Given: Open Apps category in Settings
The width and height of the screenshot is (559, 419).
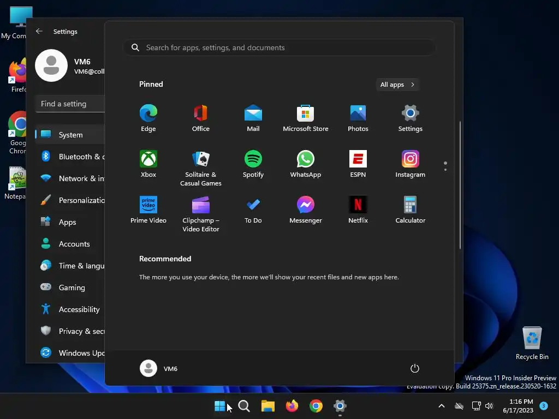Looking at the screenshot, I should click(70, 222).
